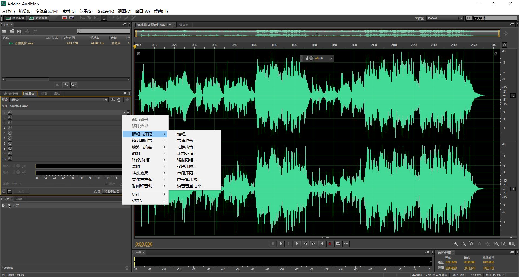The image size is (519, 277).
Task: Open the effects rack preset dropdown
Action: point(59,100)
